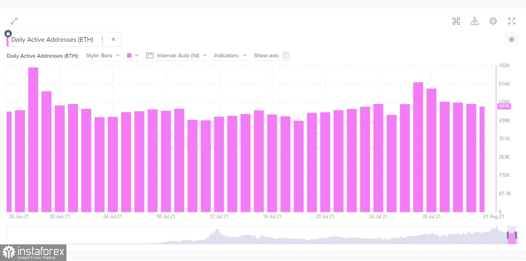Click the pink selection range in the minimap

[512, 235]
